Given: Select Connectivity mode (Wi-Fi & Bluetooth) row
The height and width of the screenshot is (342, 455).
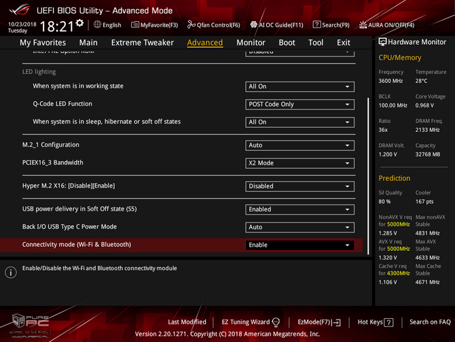Looking at the screenshot, I should click(x=181, y=245).
